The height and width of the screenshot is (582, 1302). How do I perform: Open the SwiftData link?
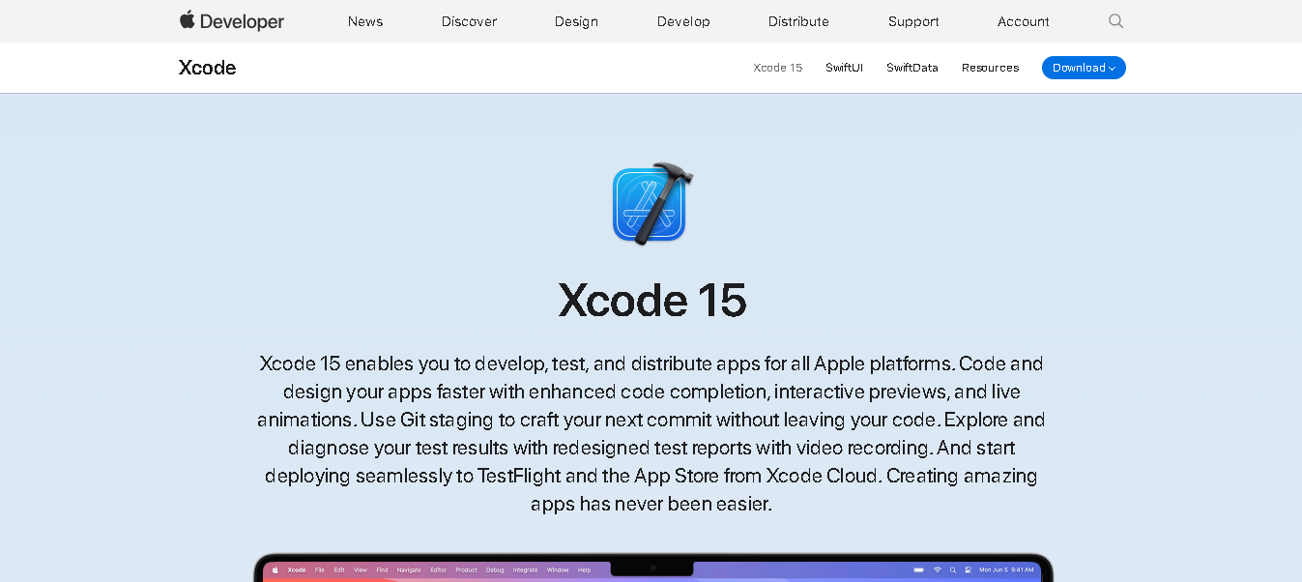click(911, 68)
